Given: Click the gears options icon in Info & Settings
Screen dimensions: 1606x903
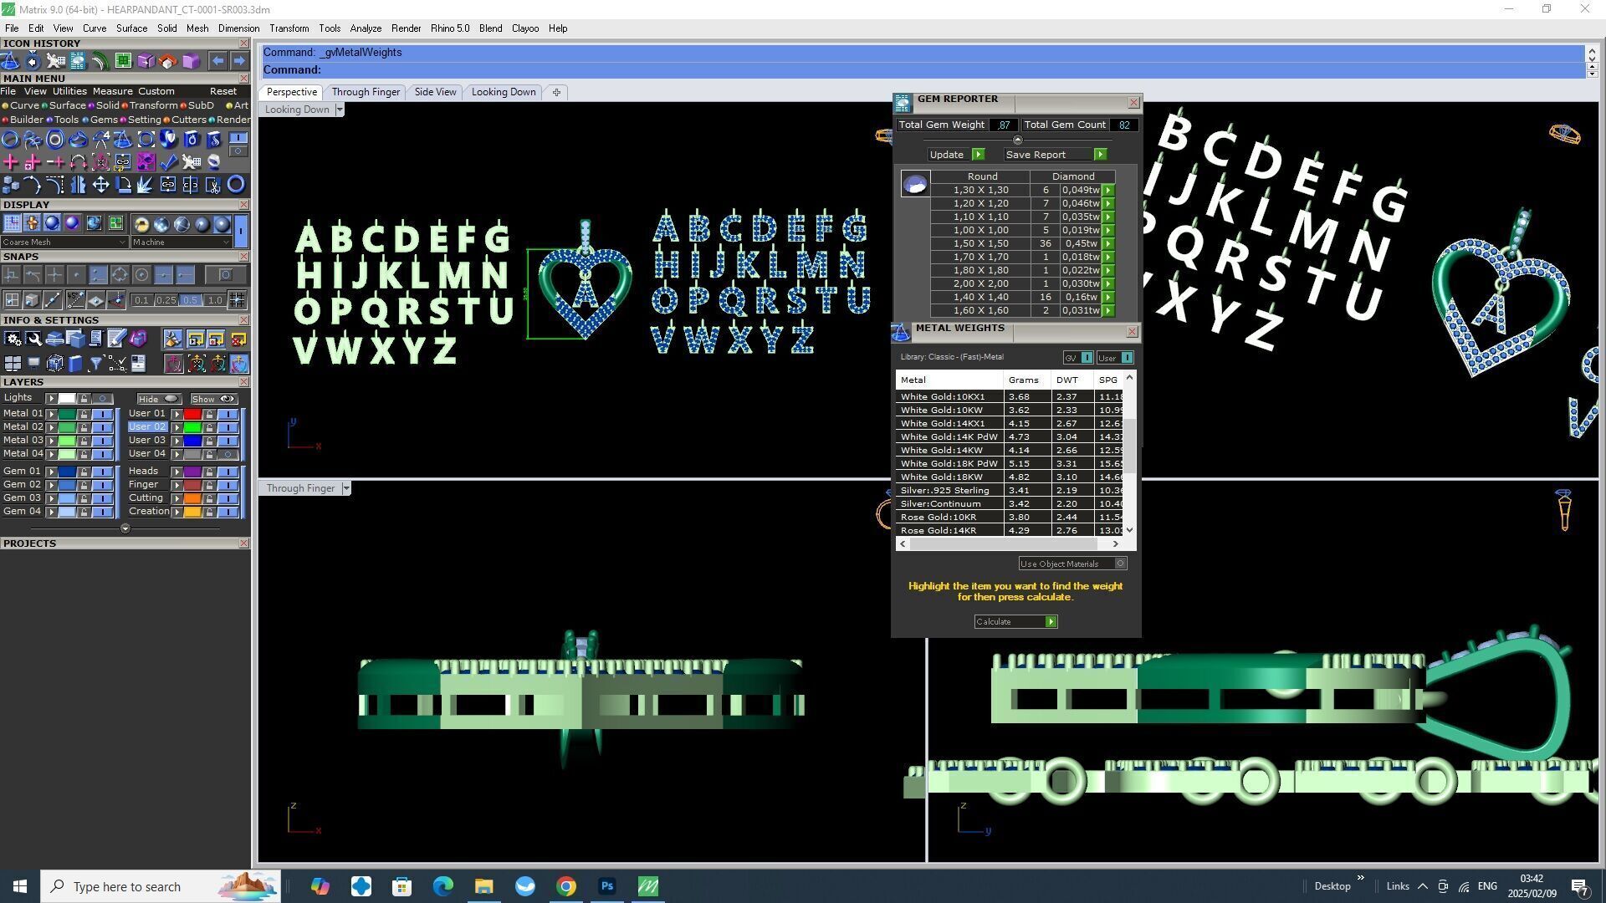Looking at the screenshot, I should click(12, 339).
